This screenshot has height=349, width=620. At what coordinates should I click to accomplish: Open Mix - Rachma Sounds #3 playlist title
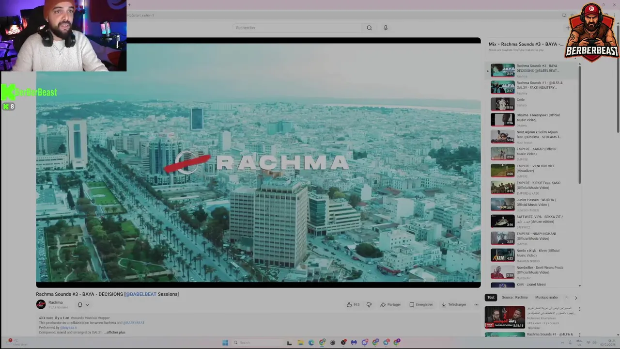(526, 44)
